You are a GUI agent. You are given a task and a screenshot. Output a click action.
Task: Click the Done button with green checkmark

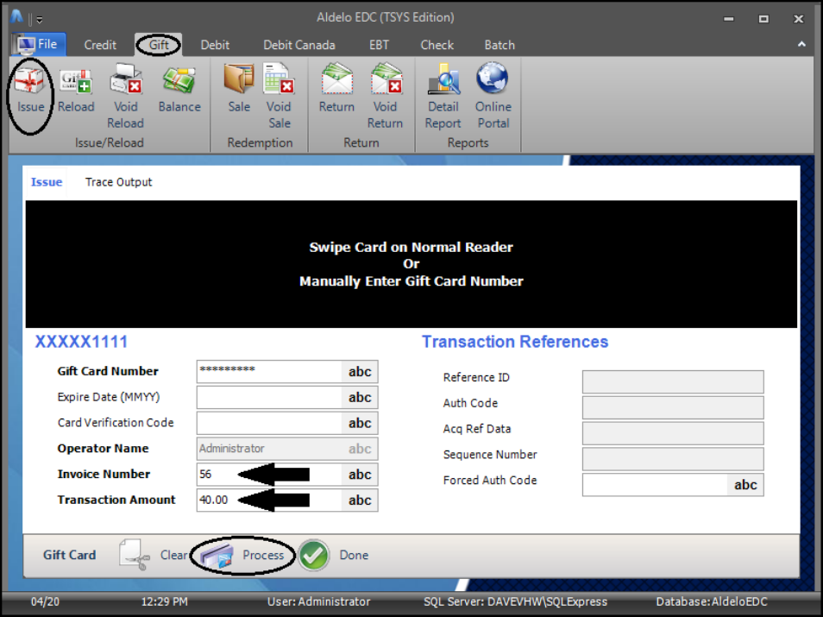pyautogui.click(x=334, y=555)
